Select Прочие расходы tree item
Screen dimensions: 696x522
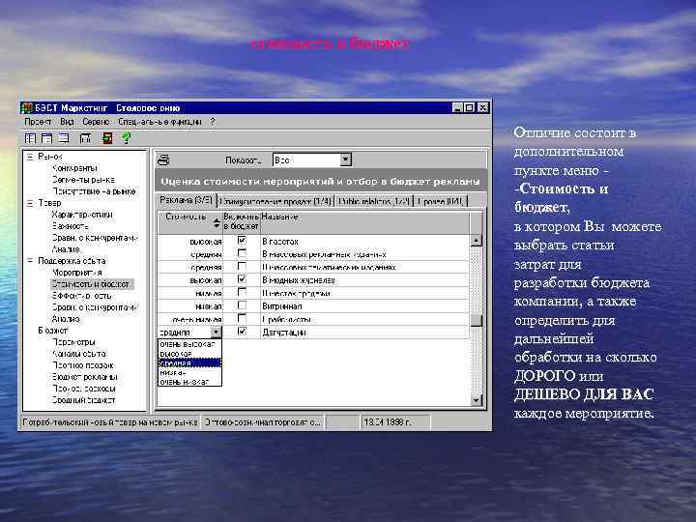click(83, 389)
